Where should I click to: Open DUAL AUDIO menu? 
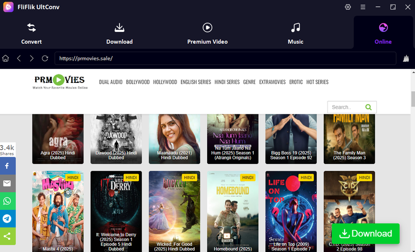tap(111, 82)
